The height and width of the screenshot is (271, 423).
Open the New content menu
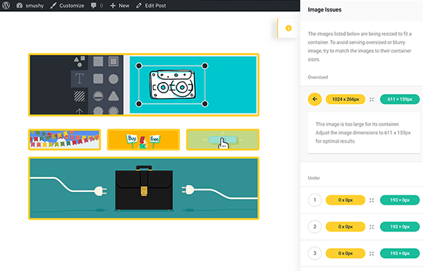[x=120, y=6]
